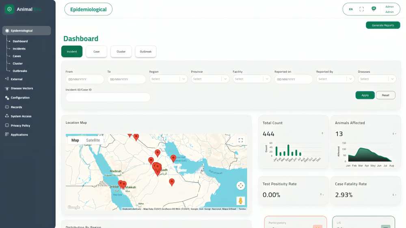Open map Keyboard shortcuts link

pos(132,209)
